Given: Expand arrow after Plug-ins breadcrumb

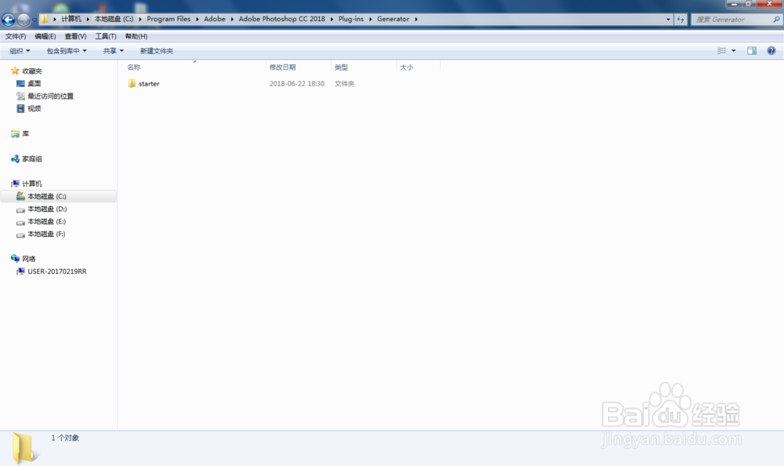Looking at the screenshot, I should point(371,19).
